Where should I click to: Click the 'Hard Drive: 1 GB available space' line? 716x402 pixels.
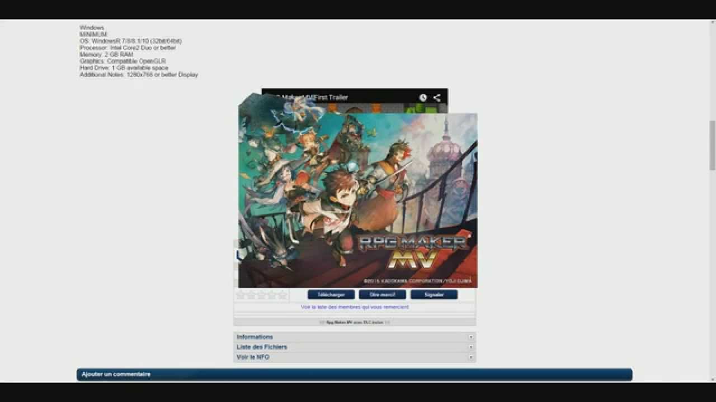click(x=124, y=68)
